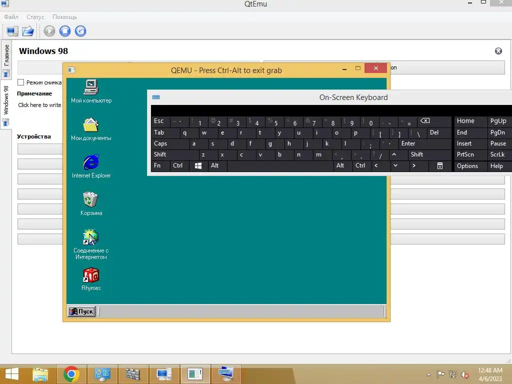Viewport: 512px width, 384px height.
Task: Open Мой компьютер desktop icon
Action: 91,91
